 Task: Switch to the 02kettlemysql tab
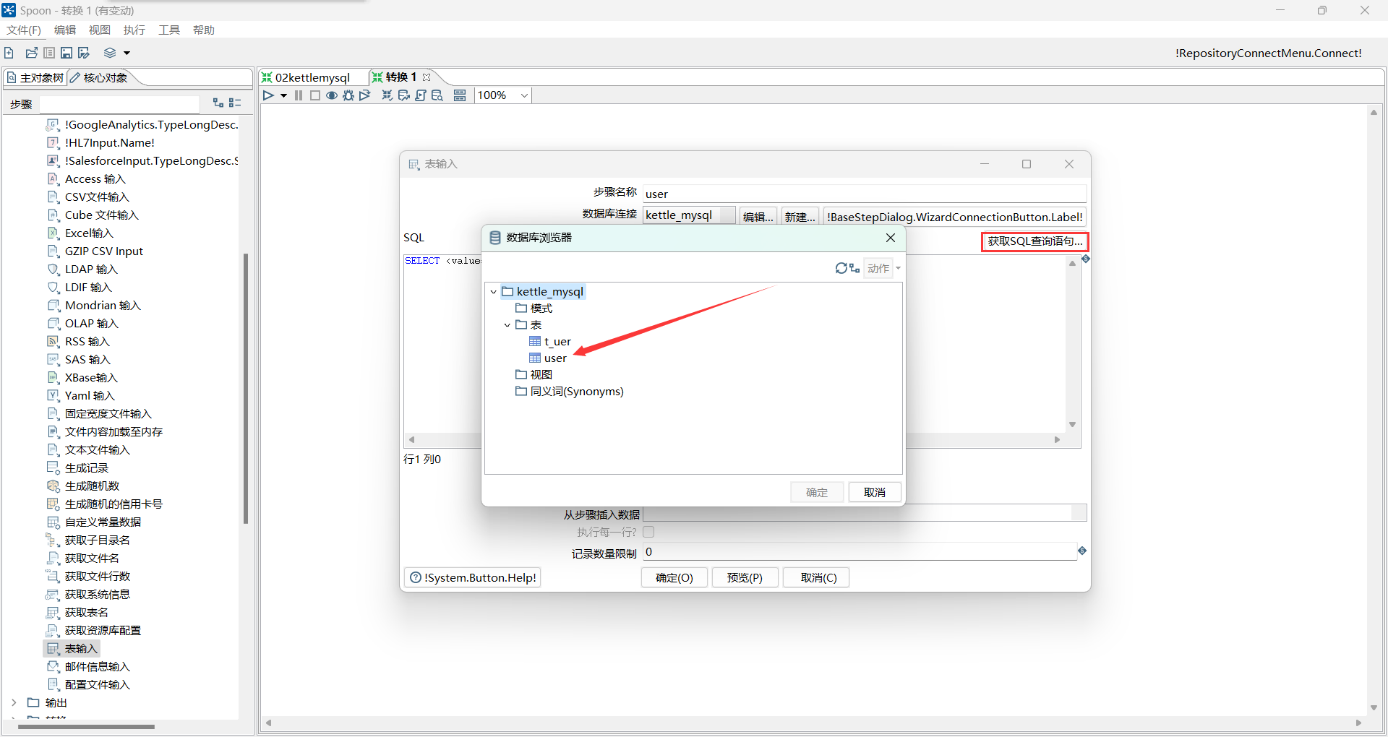coord(312,77)
